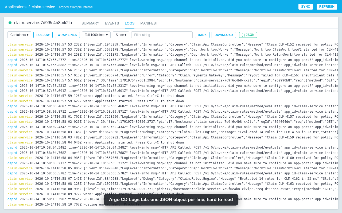The height and width of the screenshot is (213, 342).
Task: Select log line Hosting environment: Production
Action: [171, 204]
